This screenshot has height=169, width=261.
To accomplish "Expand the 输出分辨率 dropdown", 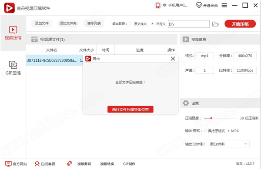I will 228,144.
